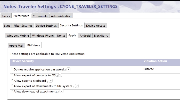Open the download of attachments dropdown

(x=61, y=91)
